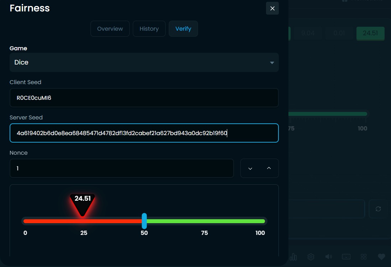Screen dimensions: 391x267
Task: Select the Verify tab
Action: (x=183, y=29)
